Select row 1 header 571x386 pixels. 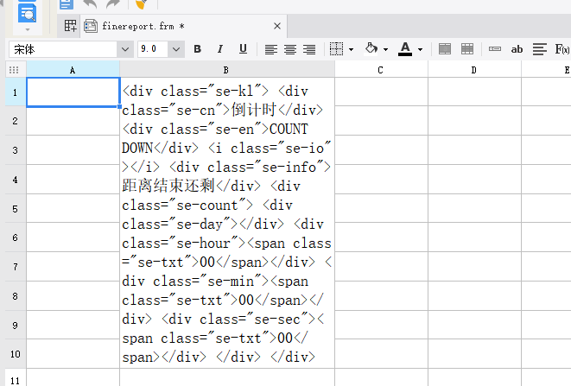tap(16, 92)
